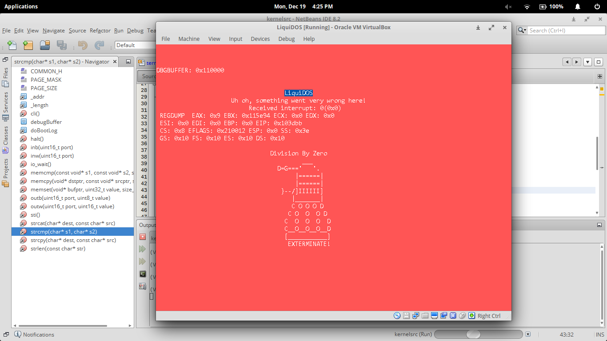Click the New Project icon in NetBeans toolbar

click(x=28, y=45)
